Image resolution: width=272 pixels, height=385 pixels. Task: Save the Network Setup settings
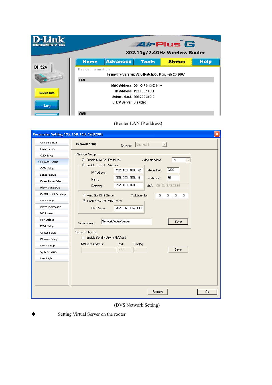pos(178,222)
